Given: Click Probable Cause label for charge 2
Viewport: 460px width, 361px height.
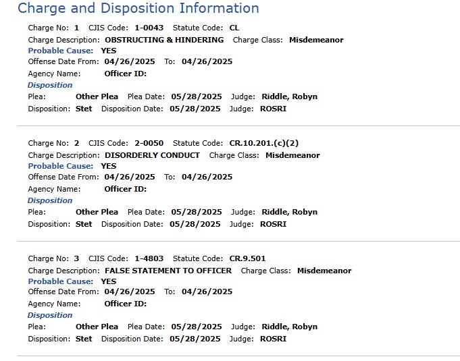Looking at the screenshot, I should [x=60, y=166].
